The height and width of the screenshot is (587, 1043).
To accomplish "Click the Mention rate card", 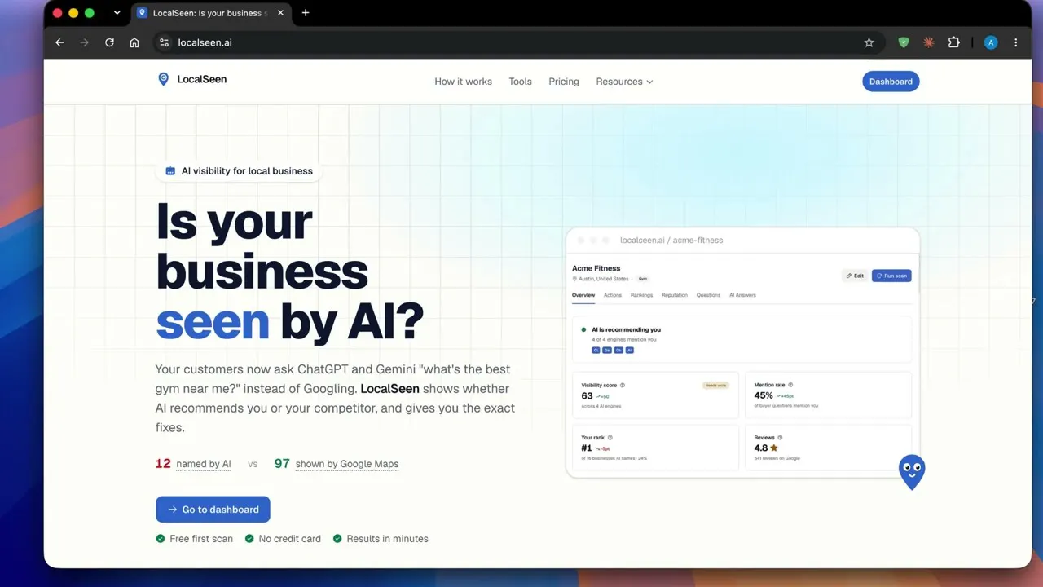I will [x=829, y=395].
